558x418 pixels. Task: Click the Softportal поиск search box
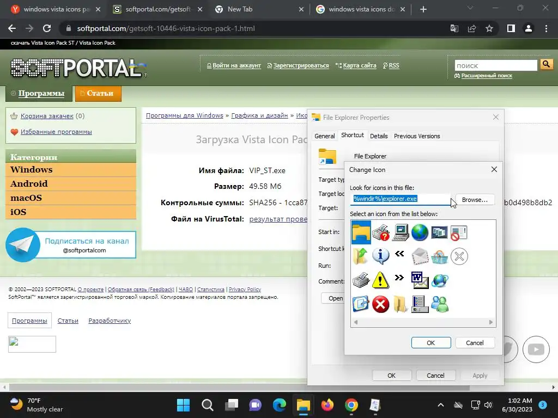coord(496,65)
